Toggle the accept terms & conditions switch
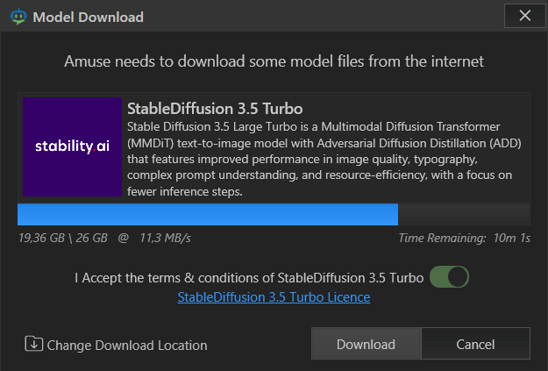 pos(449,277)
